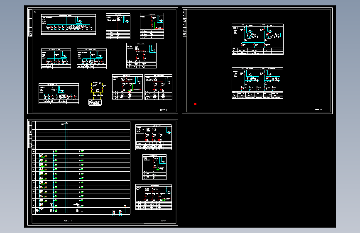Click the revision table strip on the right sheet's edge
Image resolution: width=360 pixels, height=233 pixels.
(185, 23)
